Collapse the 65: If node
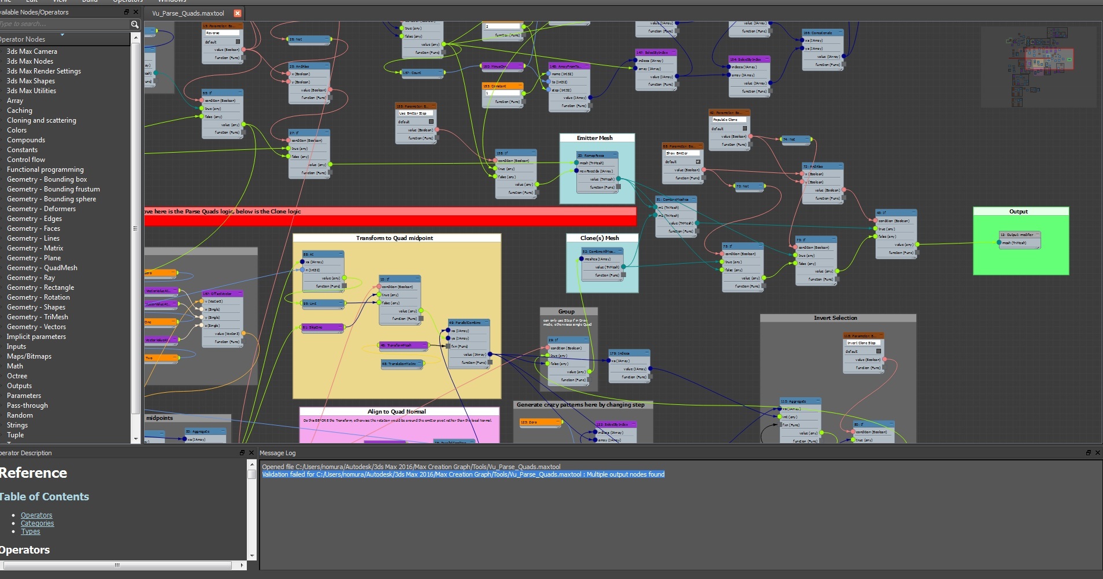This screenshot has width=1103, height=579. click(x=240, y=93)
